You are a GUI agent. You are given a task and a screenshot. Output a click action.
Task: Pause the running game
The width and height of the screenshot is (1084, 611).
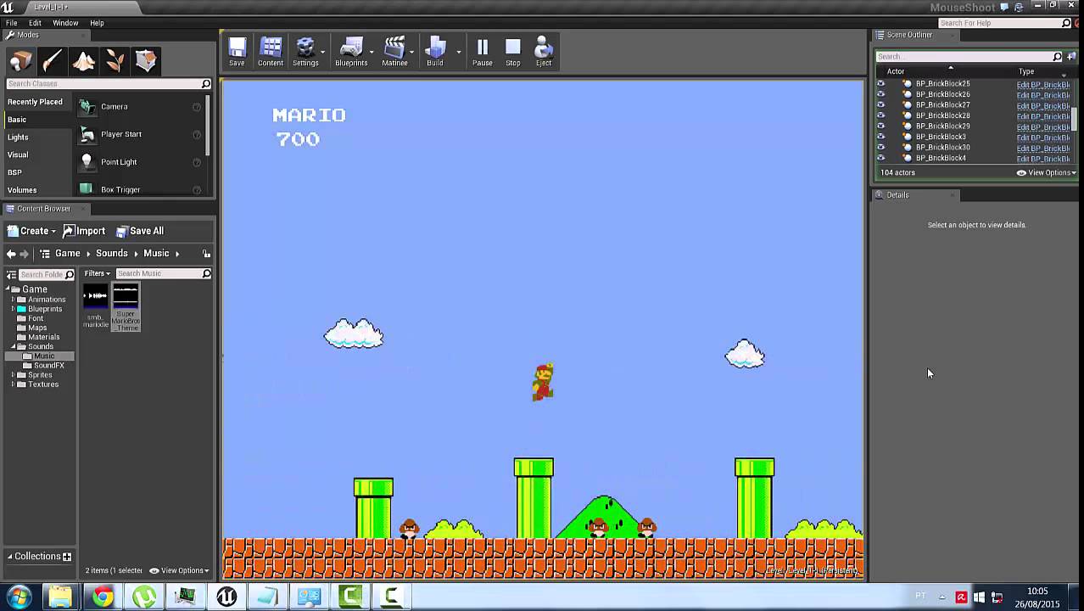(483, 51)
